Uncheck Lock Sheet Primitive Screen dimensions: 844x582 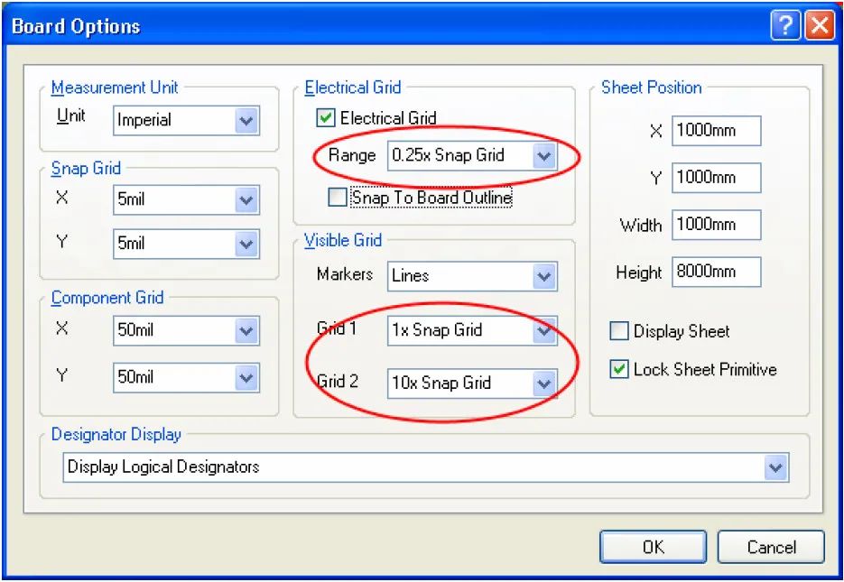pos(619,369)
